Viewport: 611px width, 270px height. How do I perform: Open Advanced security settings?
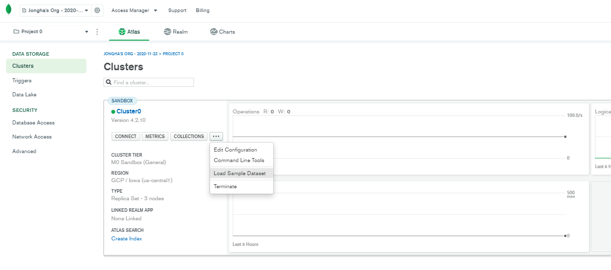pos(24,151)
